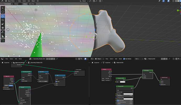Select the Select Box tool in viewport toolbar
Image resolution: width=181 pixels, height=105 pixels.
(3, 8)
